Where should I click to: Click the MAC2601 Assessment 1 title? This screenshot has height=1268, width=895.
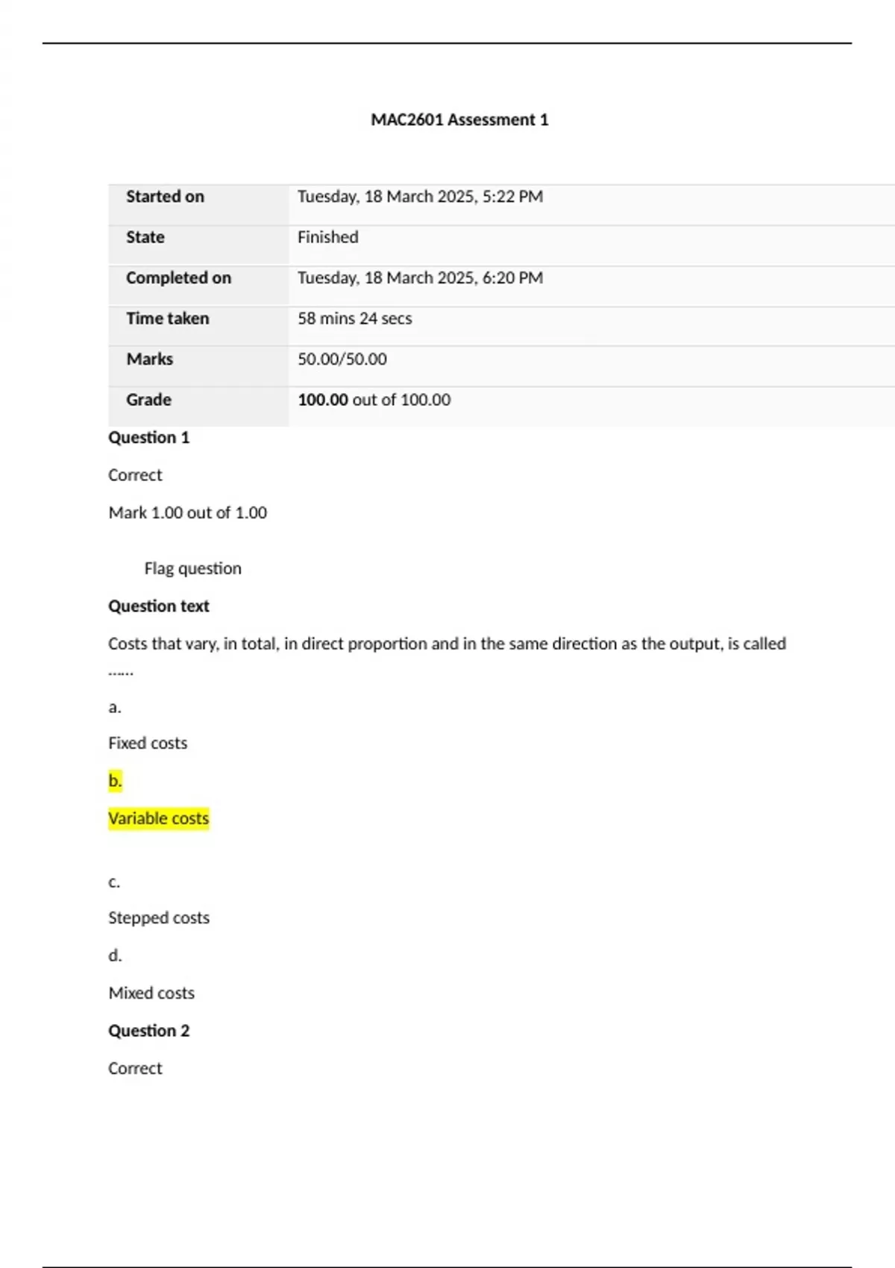(459, 119)
